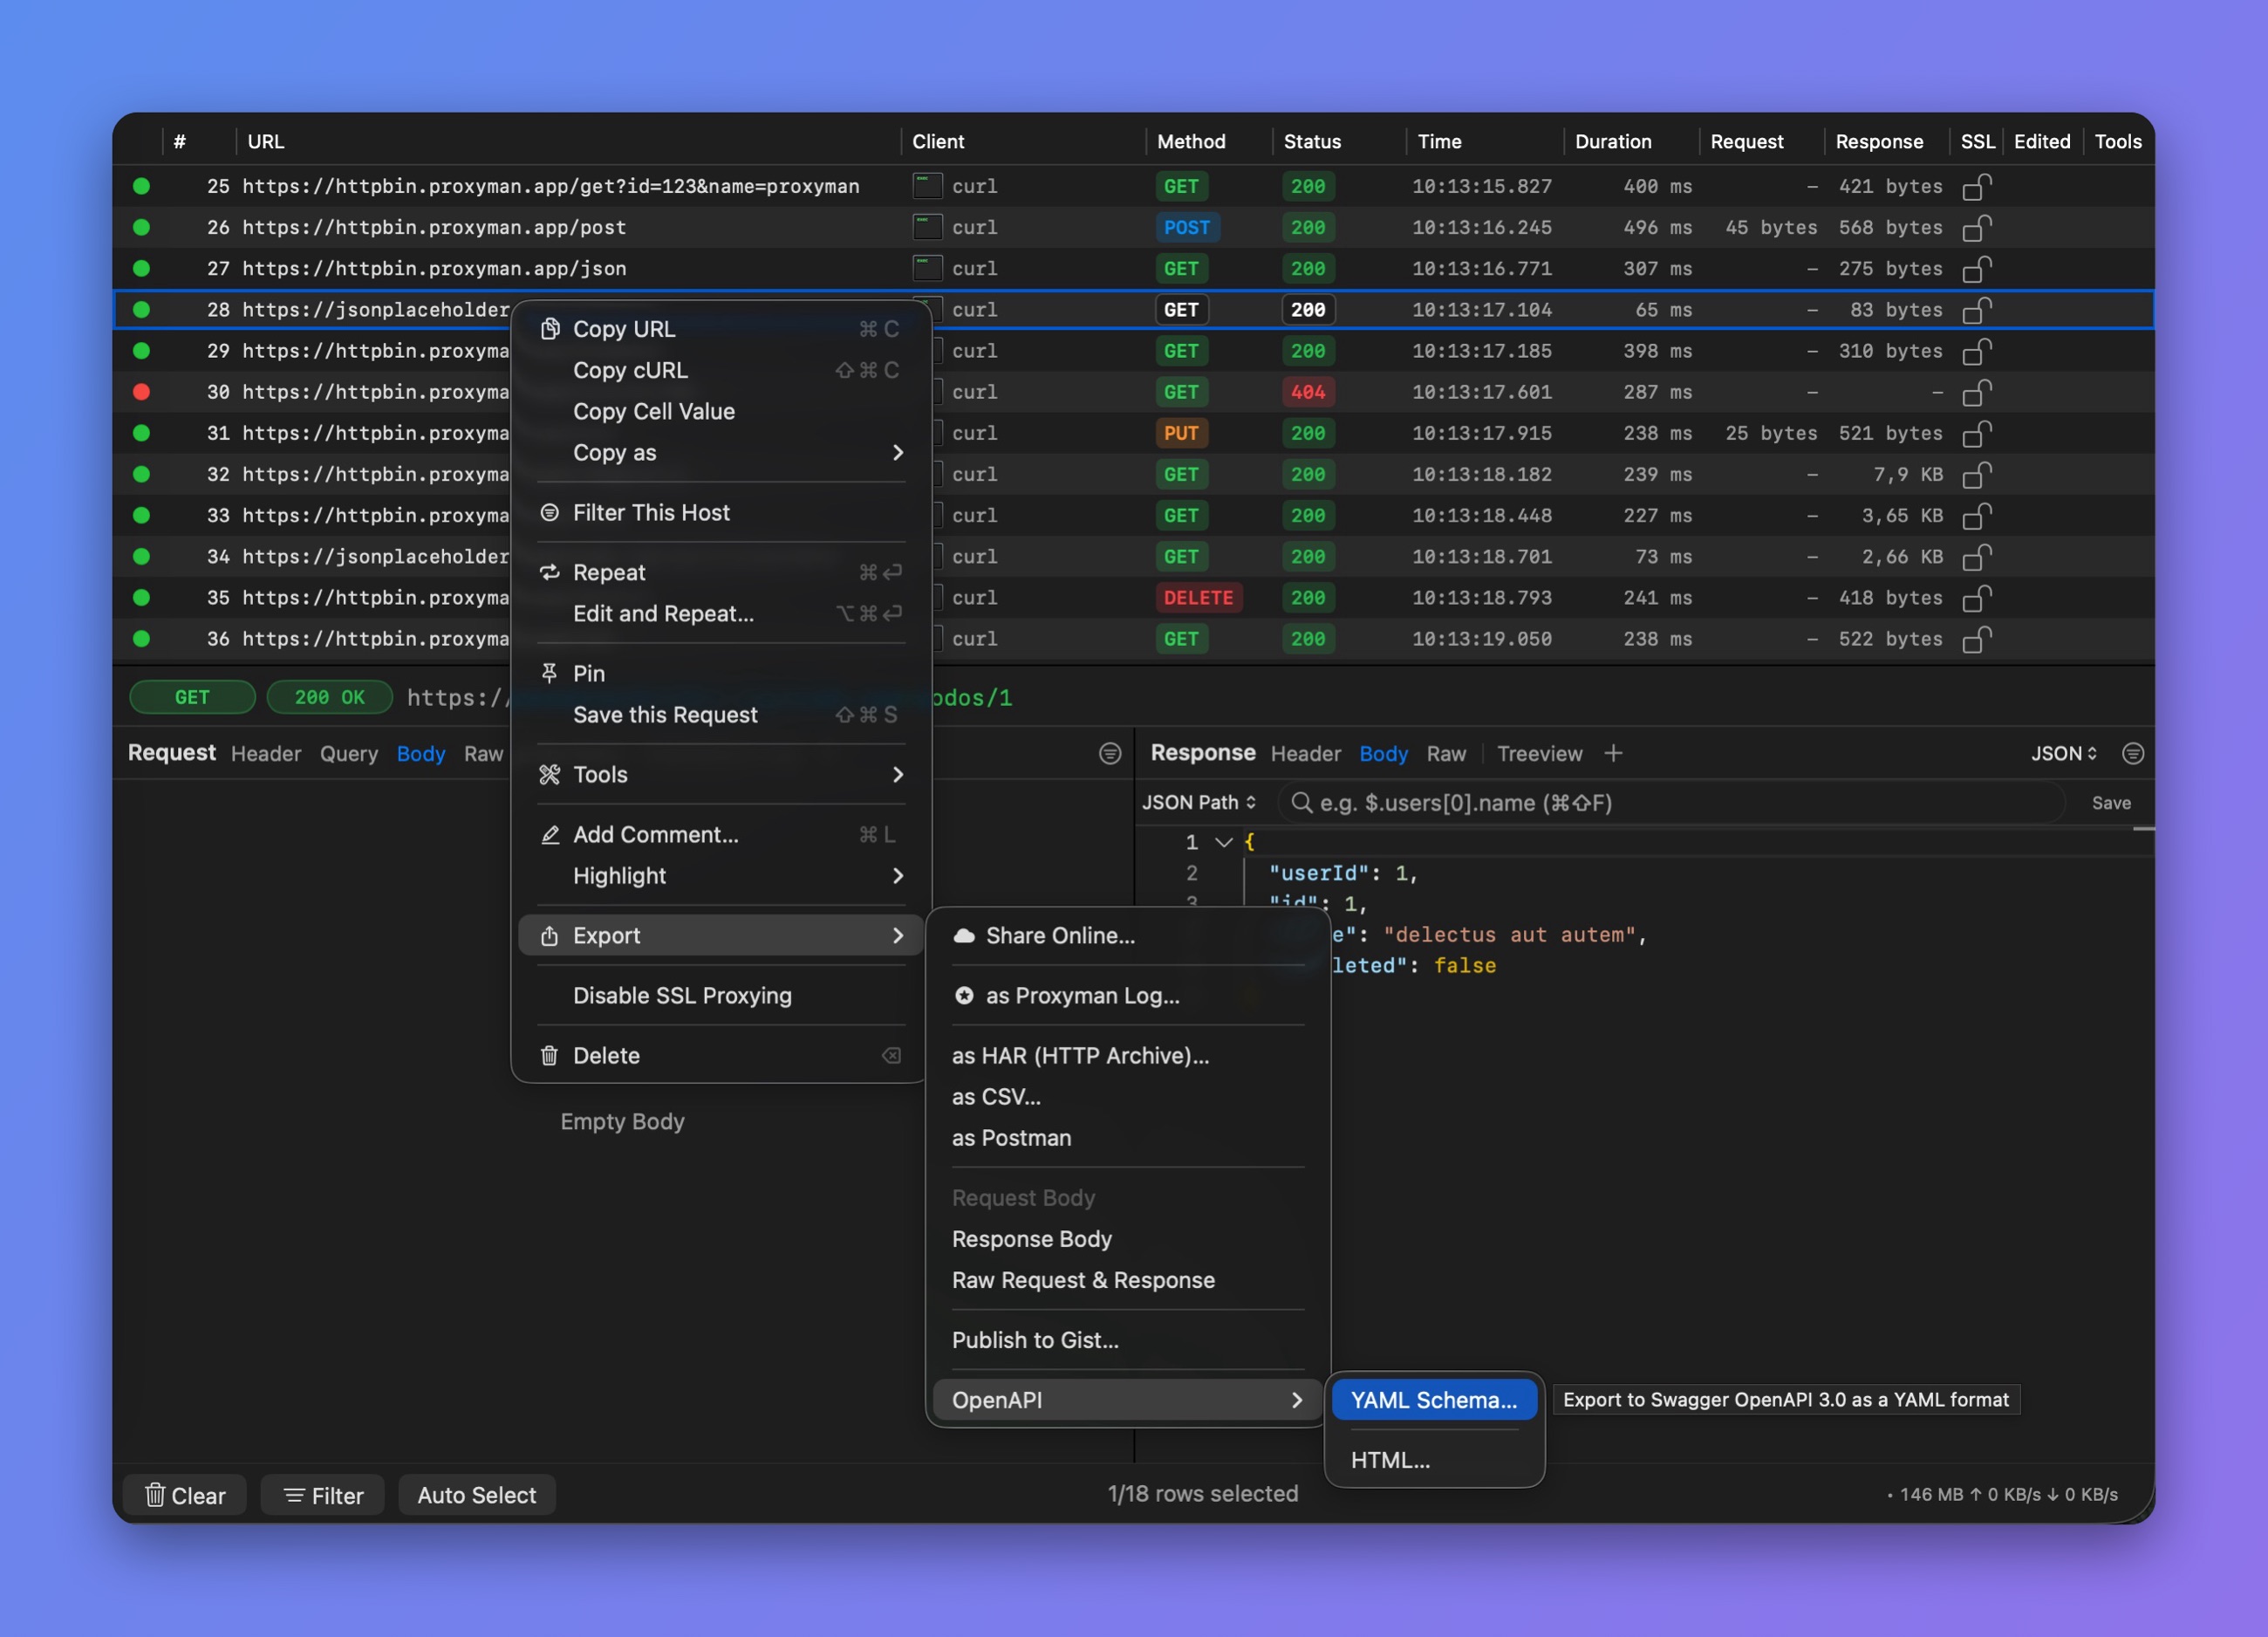
Task: Click Save next to JSON Path field
Action: [2111, 803]
